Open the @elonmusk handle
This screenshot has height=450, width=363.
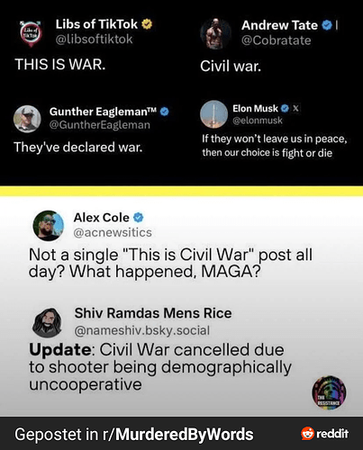pos(258,121)
